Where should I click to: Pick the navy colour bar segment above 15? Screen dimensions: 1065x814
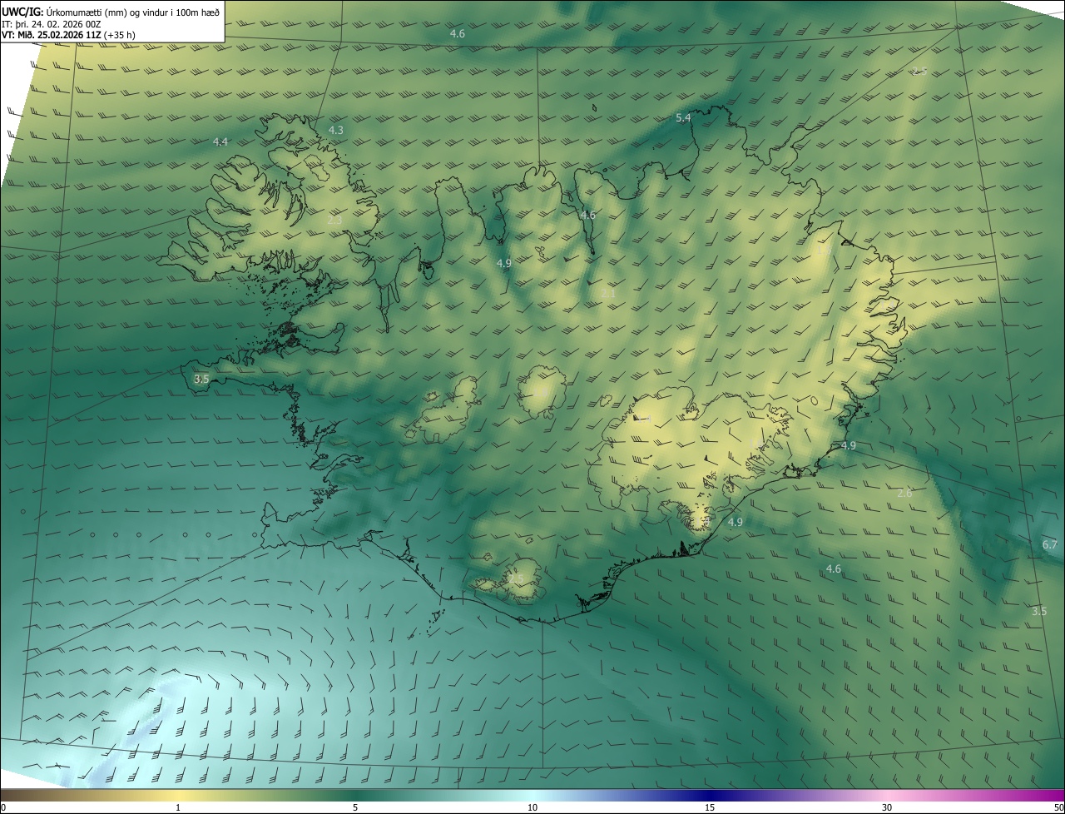coord(710,795)
